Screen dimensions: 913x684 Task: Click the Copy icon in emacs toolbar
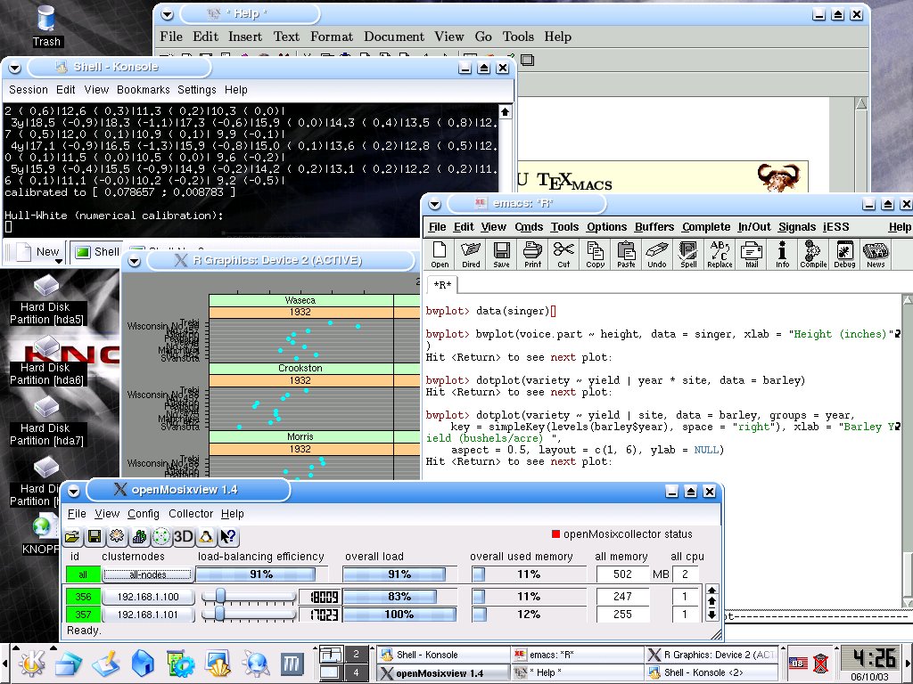pos(595,254)
